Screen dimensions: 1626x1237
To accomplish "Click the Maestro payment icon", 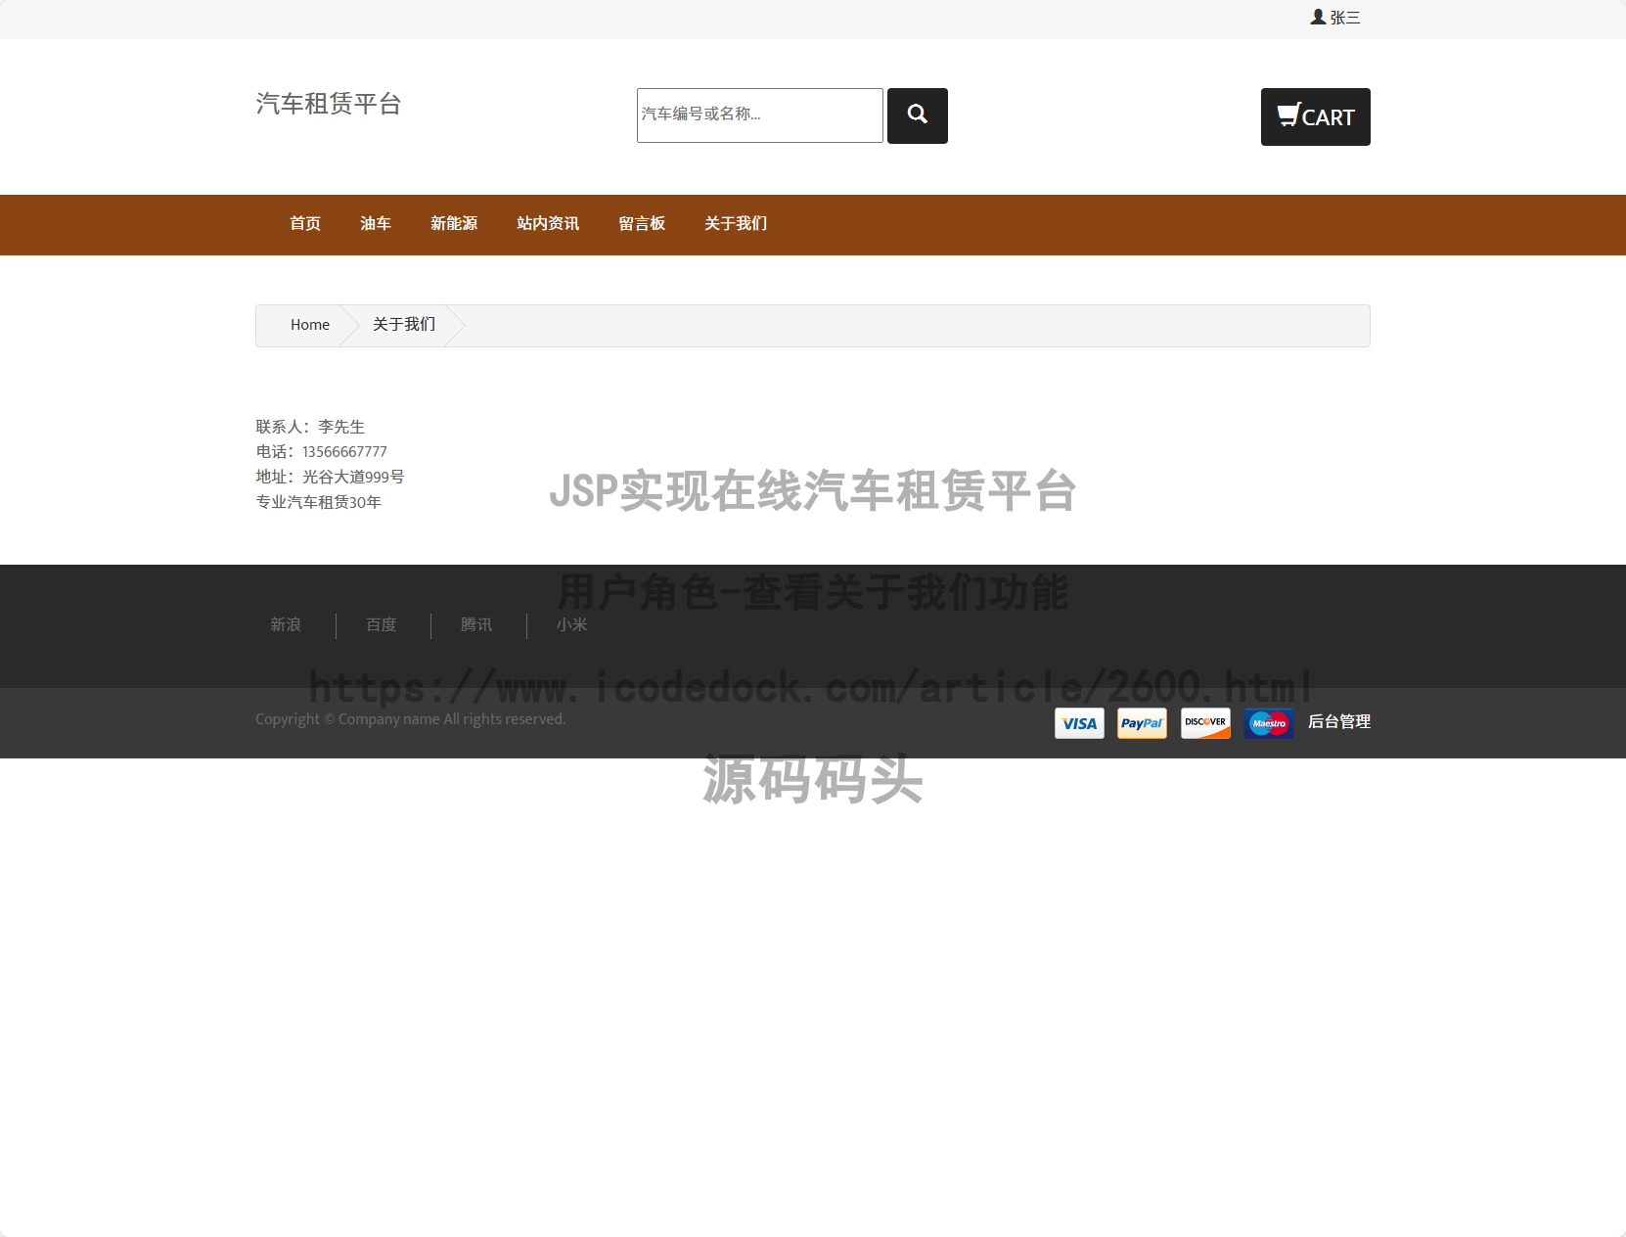I will click(1268, 723).
